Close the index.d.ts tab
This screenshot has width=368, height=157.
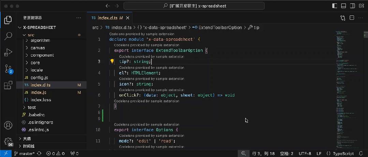coord(128,18)
